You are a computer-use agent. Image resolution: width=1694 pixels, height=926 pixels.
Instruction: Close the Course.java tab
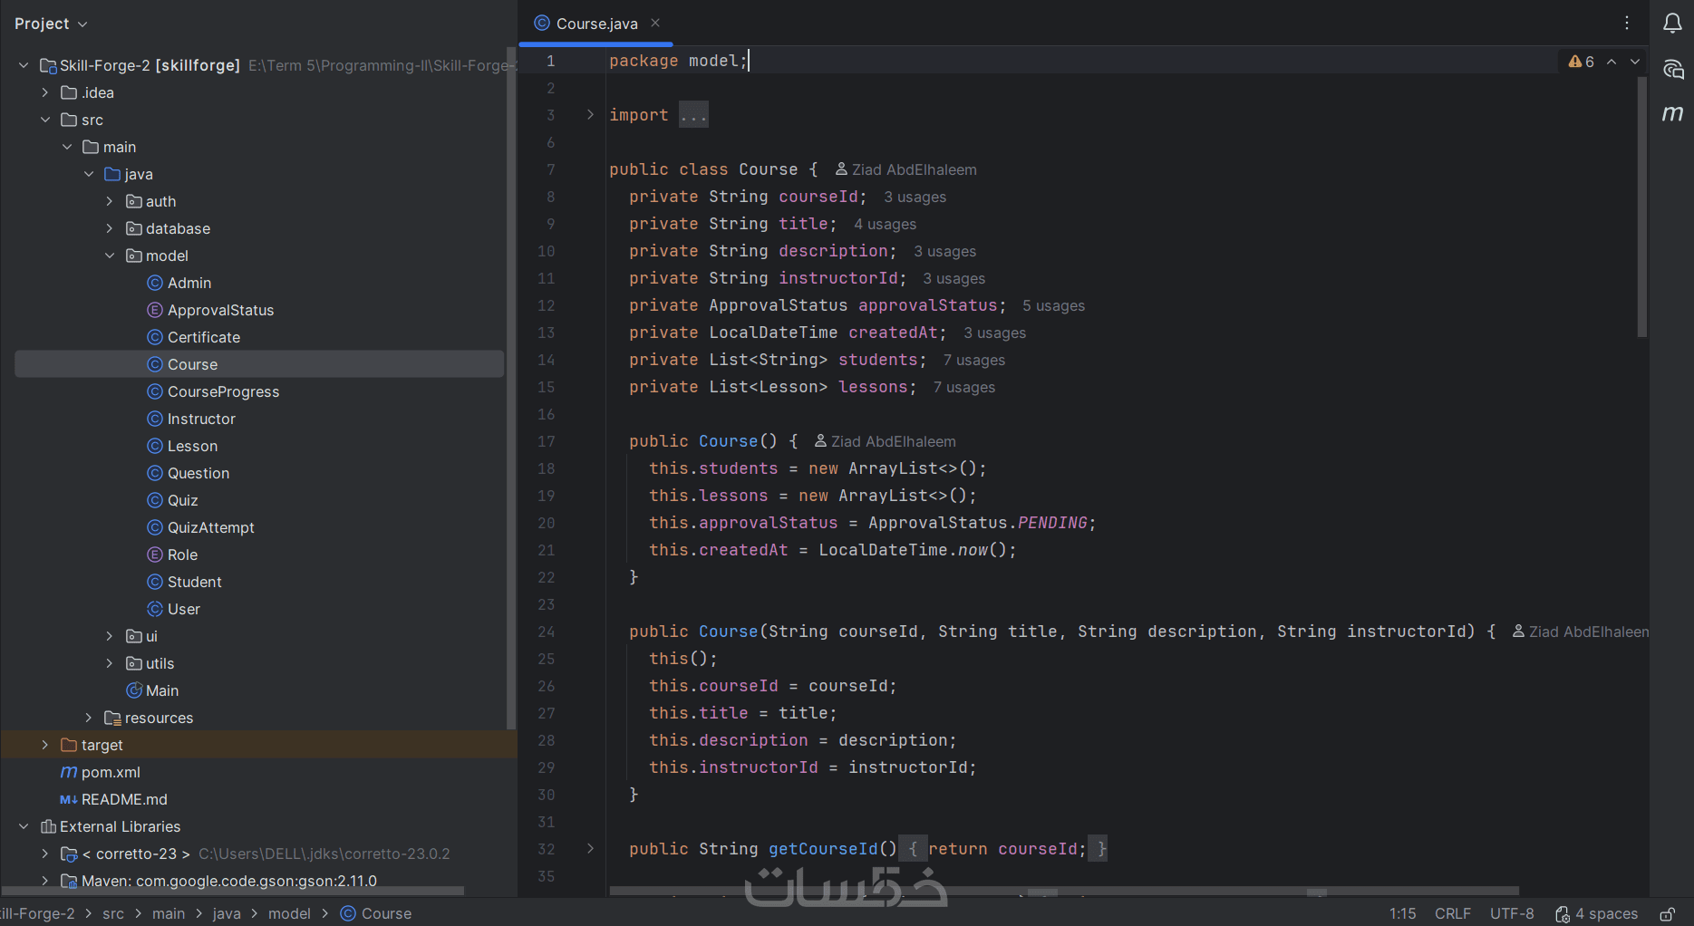point(655,24)
